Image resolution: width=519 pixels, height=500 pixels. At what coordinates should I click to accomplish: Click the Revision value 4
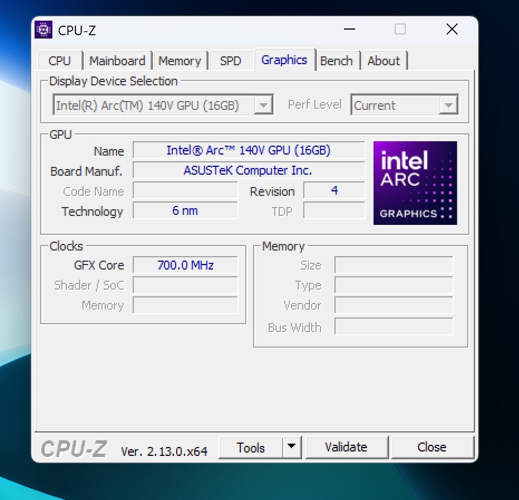coord(334,190)
